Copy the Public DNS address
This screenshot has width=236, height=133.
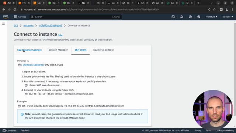(x=26, y=94)
